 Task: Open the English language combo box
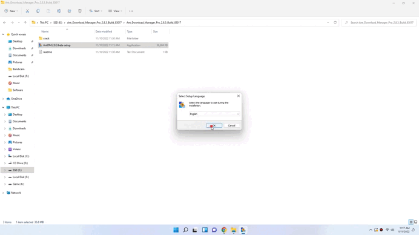pos(214,114)
